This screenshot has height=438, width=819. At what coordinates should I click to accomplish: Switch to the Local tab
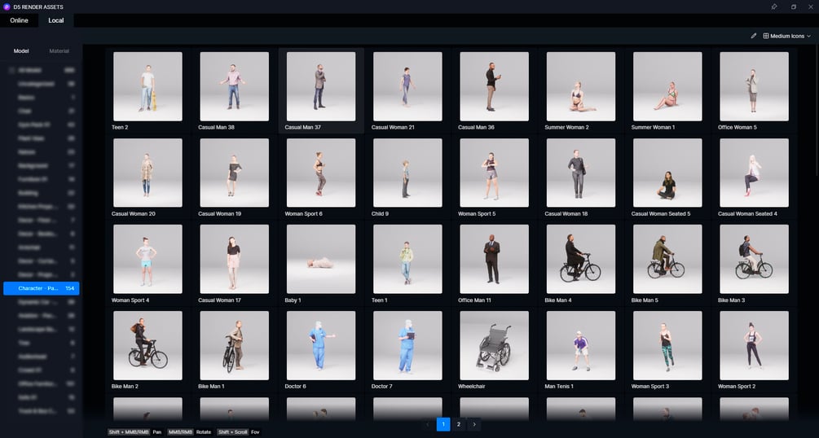coord(56,20)
